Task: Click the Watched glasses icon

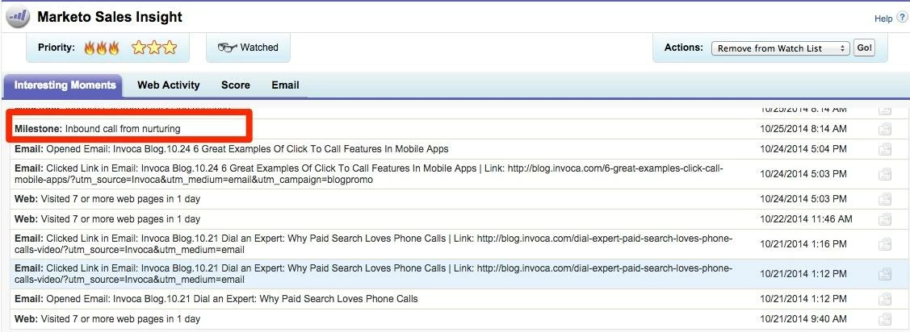Action: pyautogui.click(x=228, y=48)
